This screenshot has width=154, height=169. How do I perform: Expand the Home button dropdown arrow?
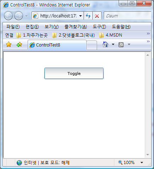(x=113, y=44)
